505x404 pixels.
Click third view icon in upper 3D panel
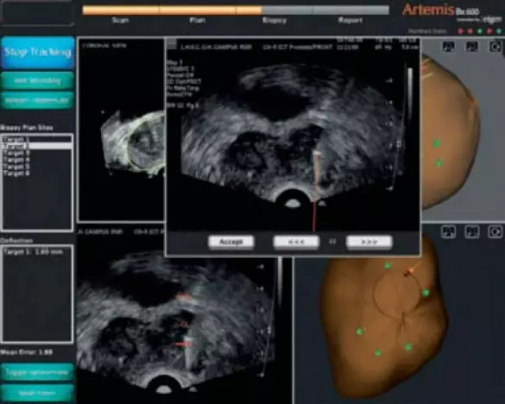coord(496,47)
